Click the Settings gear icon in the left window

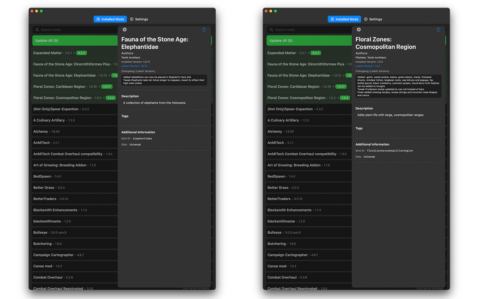pos(132,19)
